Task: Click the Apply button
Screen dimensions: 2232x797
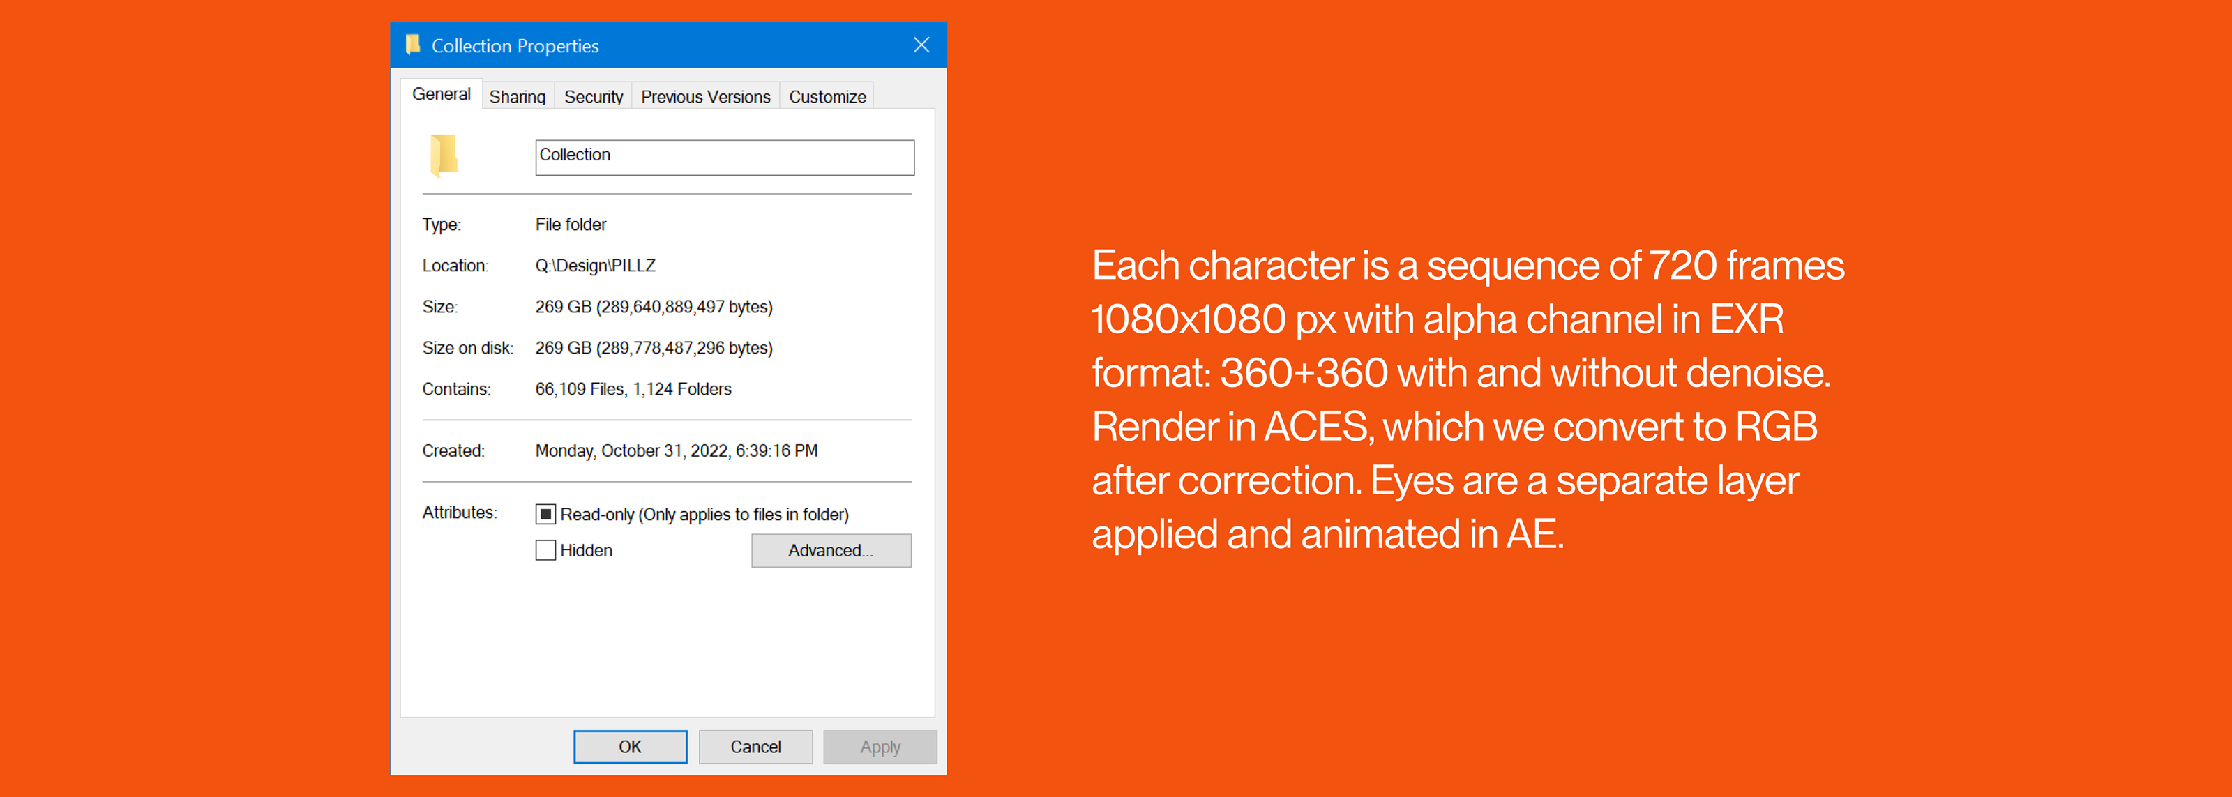Action: (880, 747)
